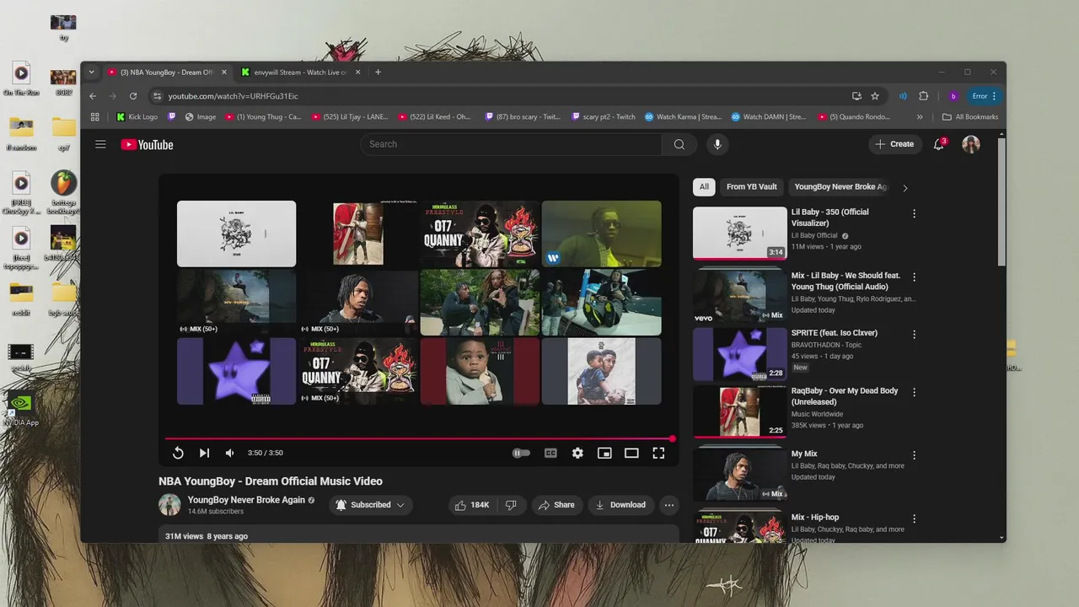The width and height of the screenshot is (1079, 607).
Task: Open the All Bookmarks folder
Action: point(969,117)
